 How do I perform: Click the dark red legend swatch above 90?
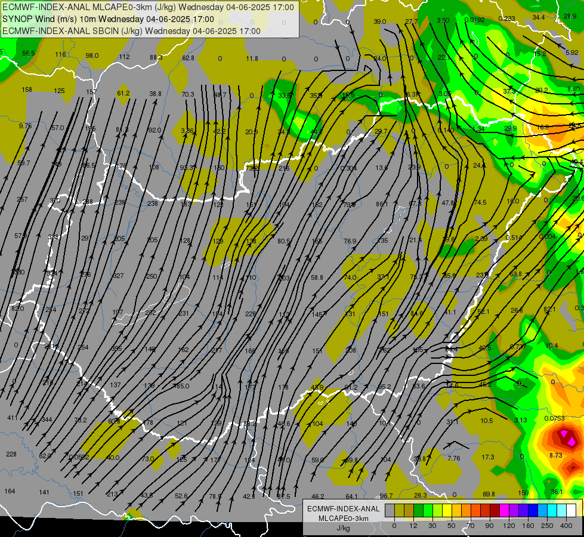[495, 510]
